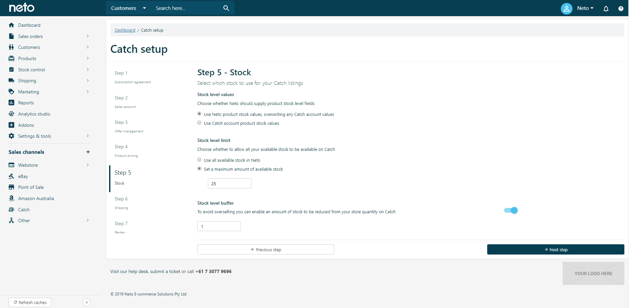Expand Webstore submenu chevron
Viewport: 629px width, 308px height.
88,165
